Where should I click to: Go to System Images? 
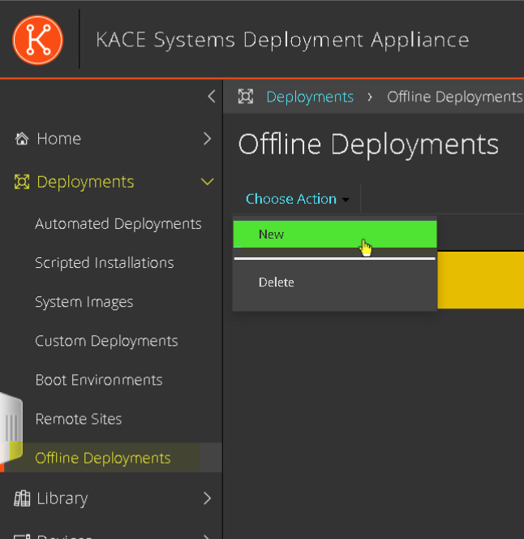[84, 302]
